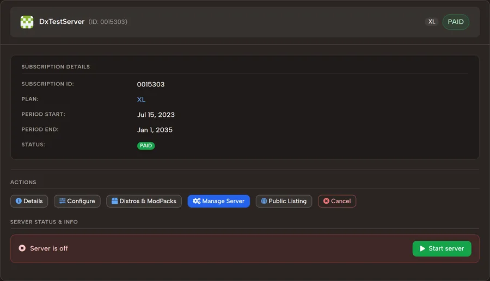Open the Details button
This screenshot has width=490, height=281.
coord(29,201)
